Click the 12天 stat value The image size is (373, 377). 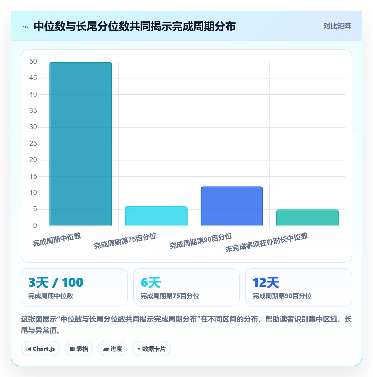[x=266, y=282]
